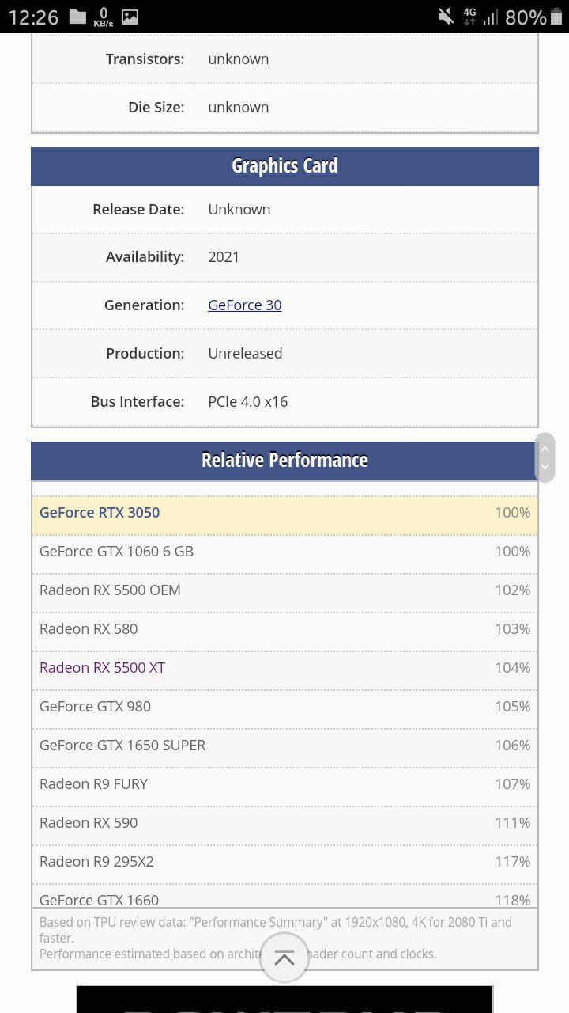Tap the signal strength bars icon
The height and width of the screenshot is (1013, 569).
tap(491, 17)
